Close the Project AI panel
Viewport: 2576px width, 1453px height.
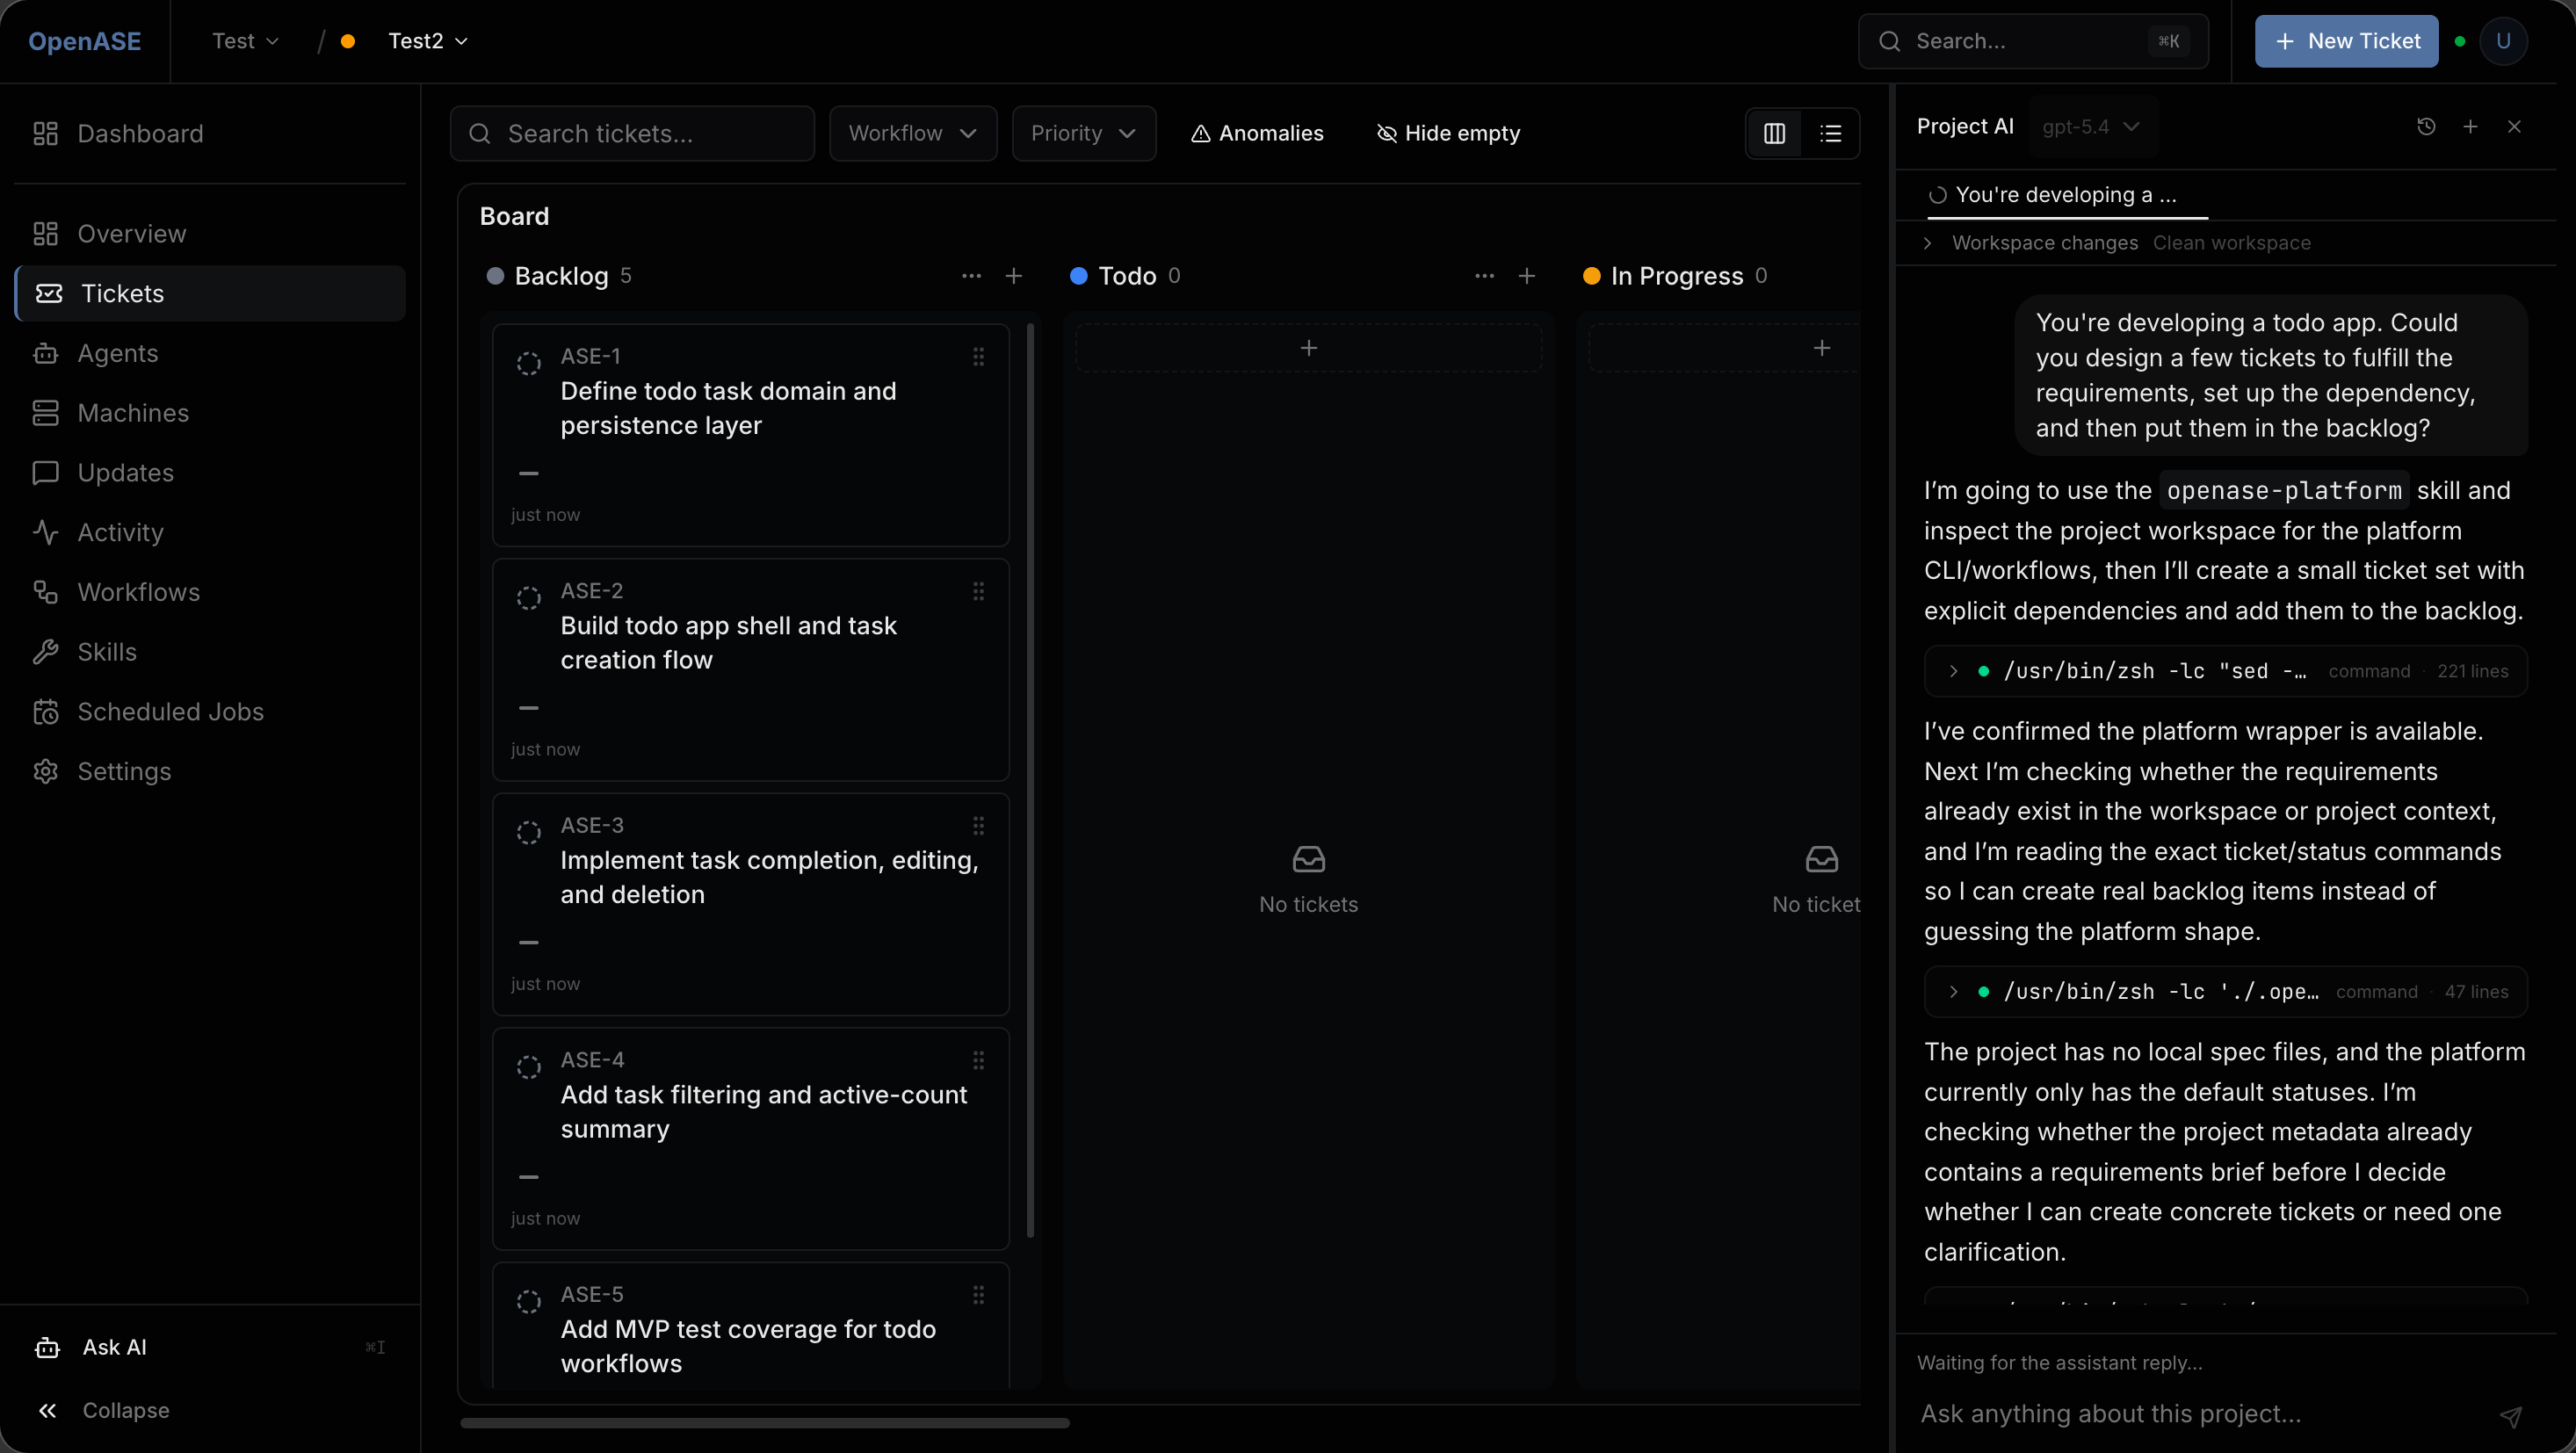pyautogui.click(x=2514, y=126)
